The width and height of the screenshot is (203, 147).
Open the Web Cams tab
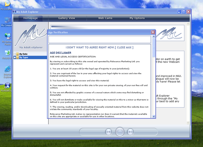coord(105,18)
